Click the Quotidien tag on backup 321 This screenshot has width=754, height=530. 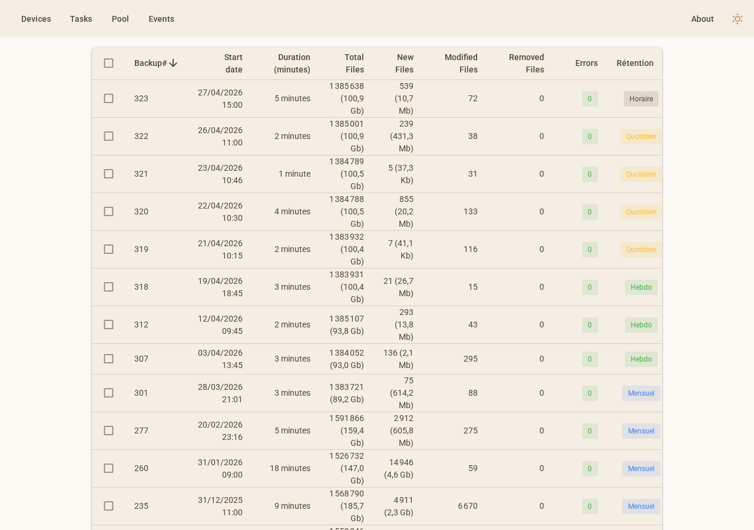[641, 174]
